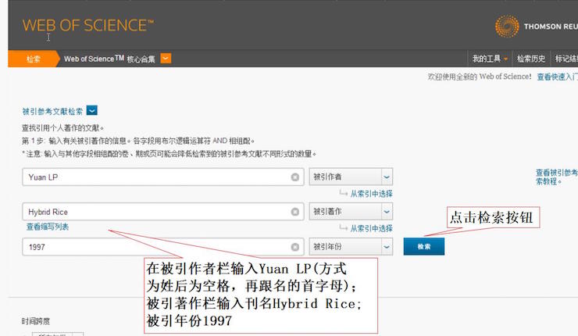Open the 我的工具 menu
This screenshot has height=336, width=578.
490,59
